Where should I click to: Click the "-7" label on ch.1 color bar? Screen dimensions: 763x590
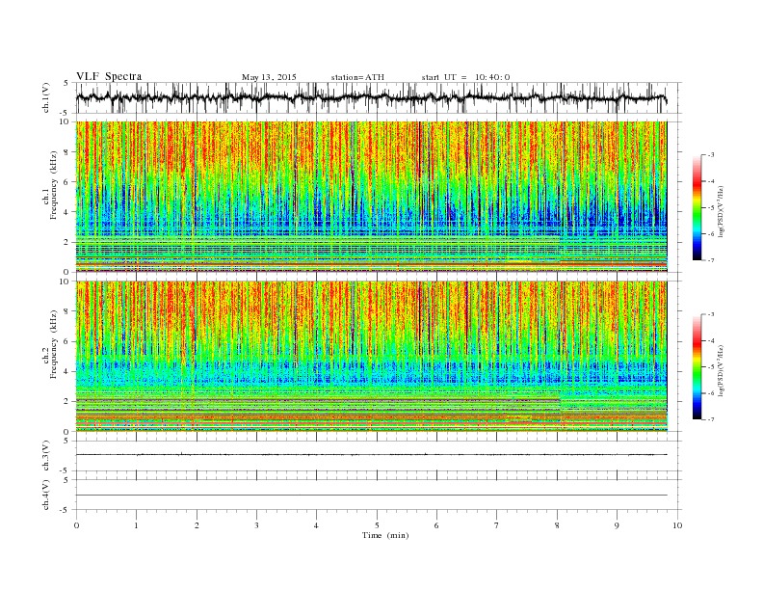click(711, 260)
